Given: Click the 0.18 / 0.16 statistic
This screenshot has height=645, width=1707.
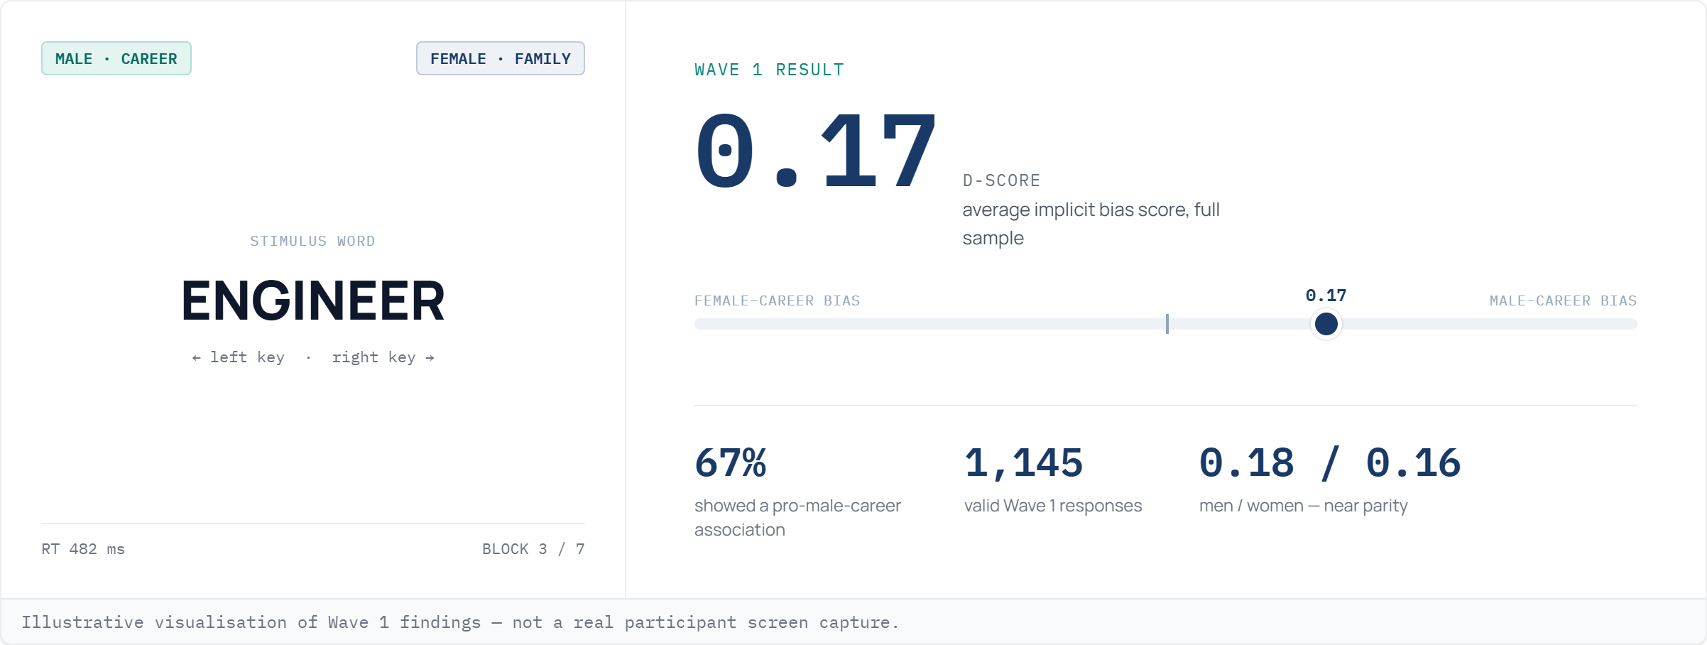Looking at the screenshot, I should click(1329, 463).
